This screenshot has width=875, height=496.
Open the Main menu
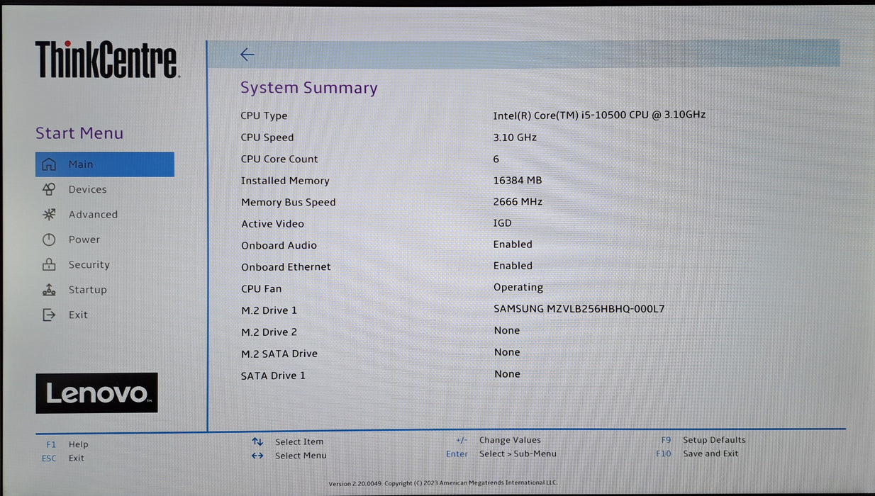point(105,164)
